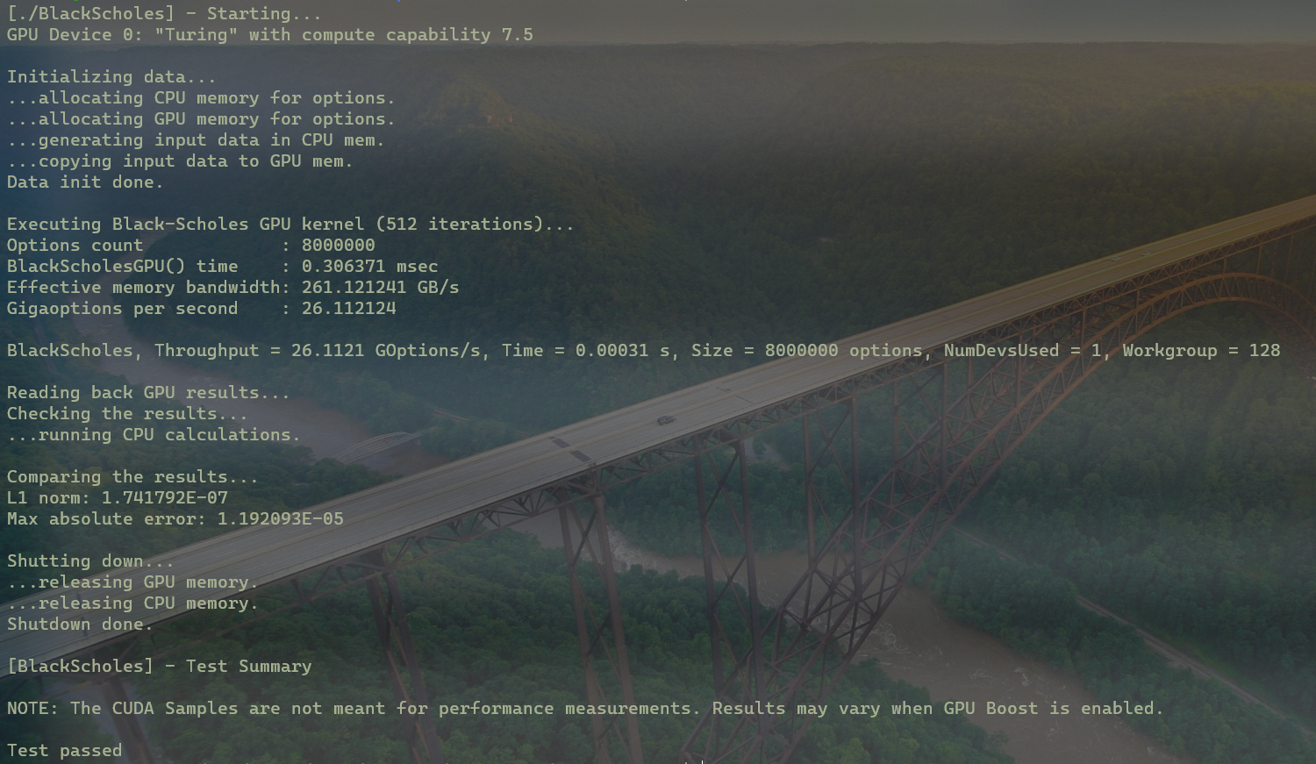This screenshot has width=1316, height=764.
Task: Click "...generating input data in CPU mem."
Action: pyautogui.click(x=196, y=140)
